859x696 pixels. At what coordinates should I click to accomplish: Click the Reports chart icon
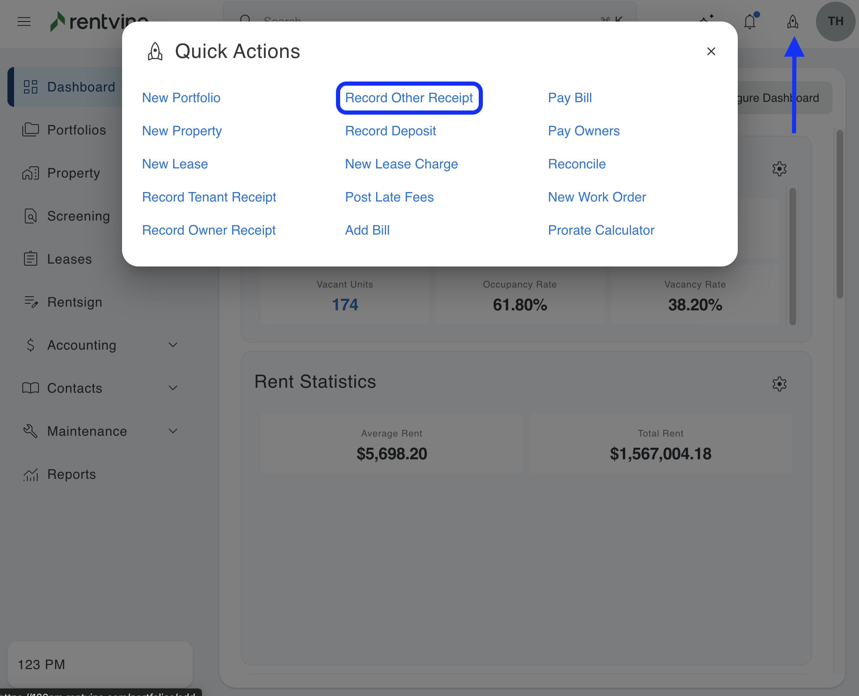tap(31, 474)
